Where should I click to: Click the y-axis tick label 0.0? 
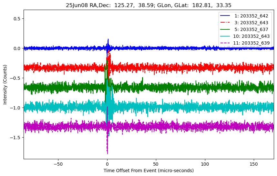coord(17,48)
